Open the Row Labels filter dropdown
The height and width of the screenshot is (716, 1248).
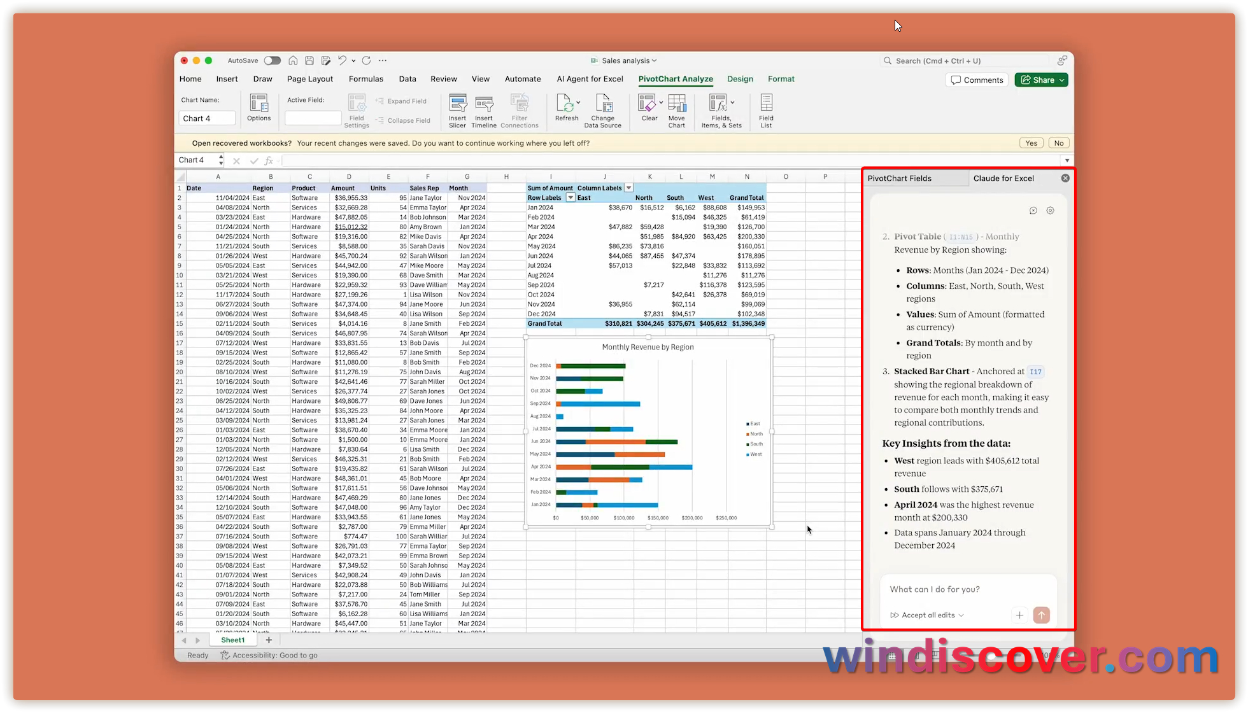(570, 197)
